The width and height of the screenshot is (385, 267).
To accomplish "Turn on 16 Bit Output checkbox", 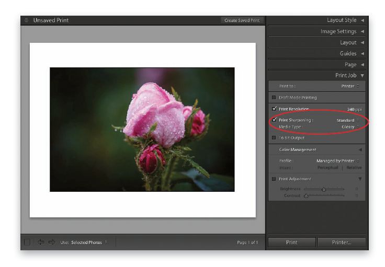I will (274, 138).
